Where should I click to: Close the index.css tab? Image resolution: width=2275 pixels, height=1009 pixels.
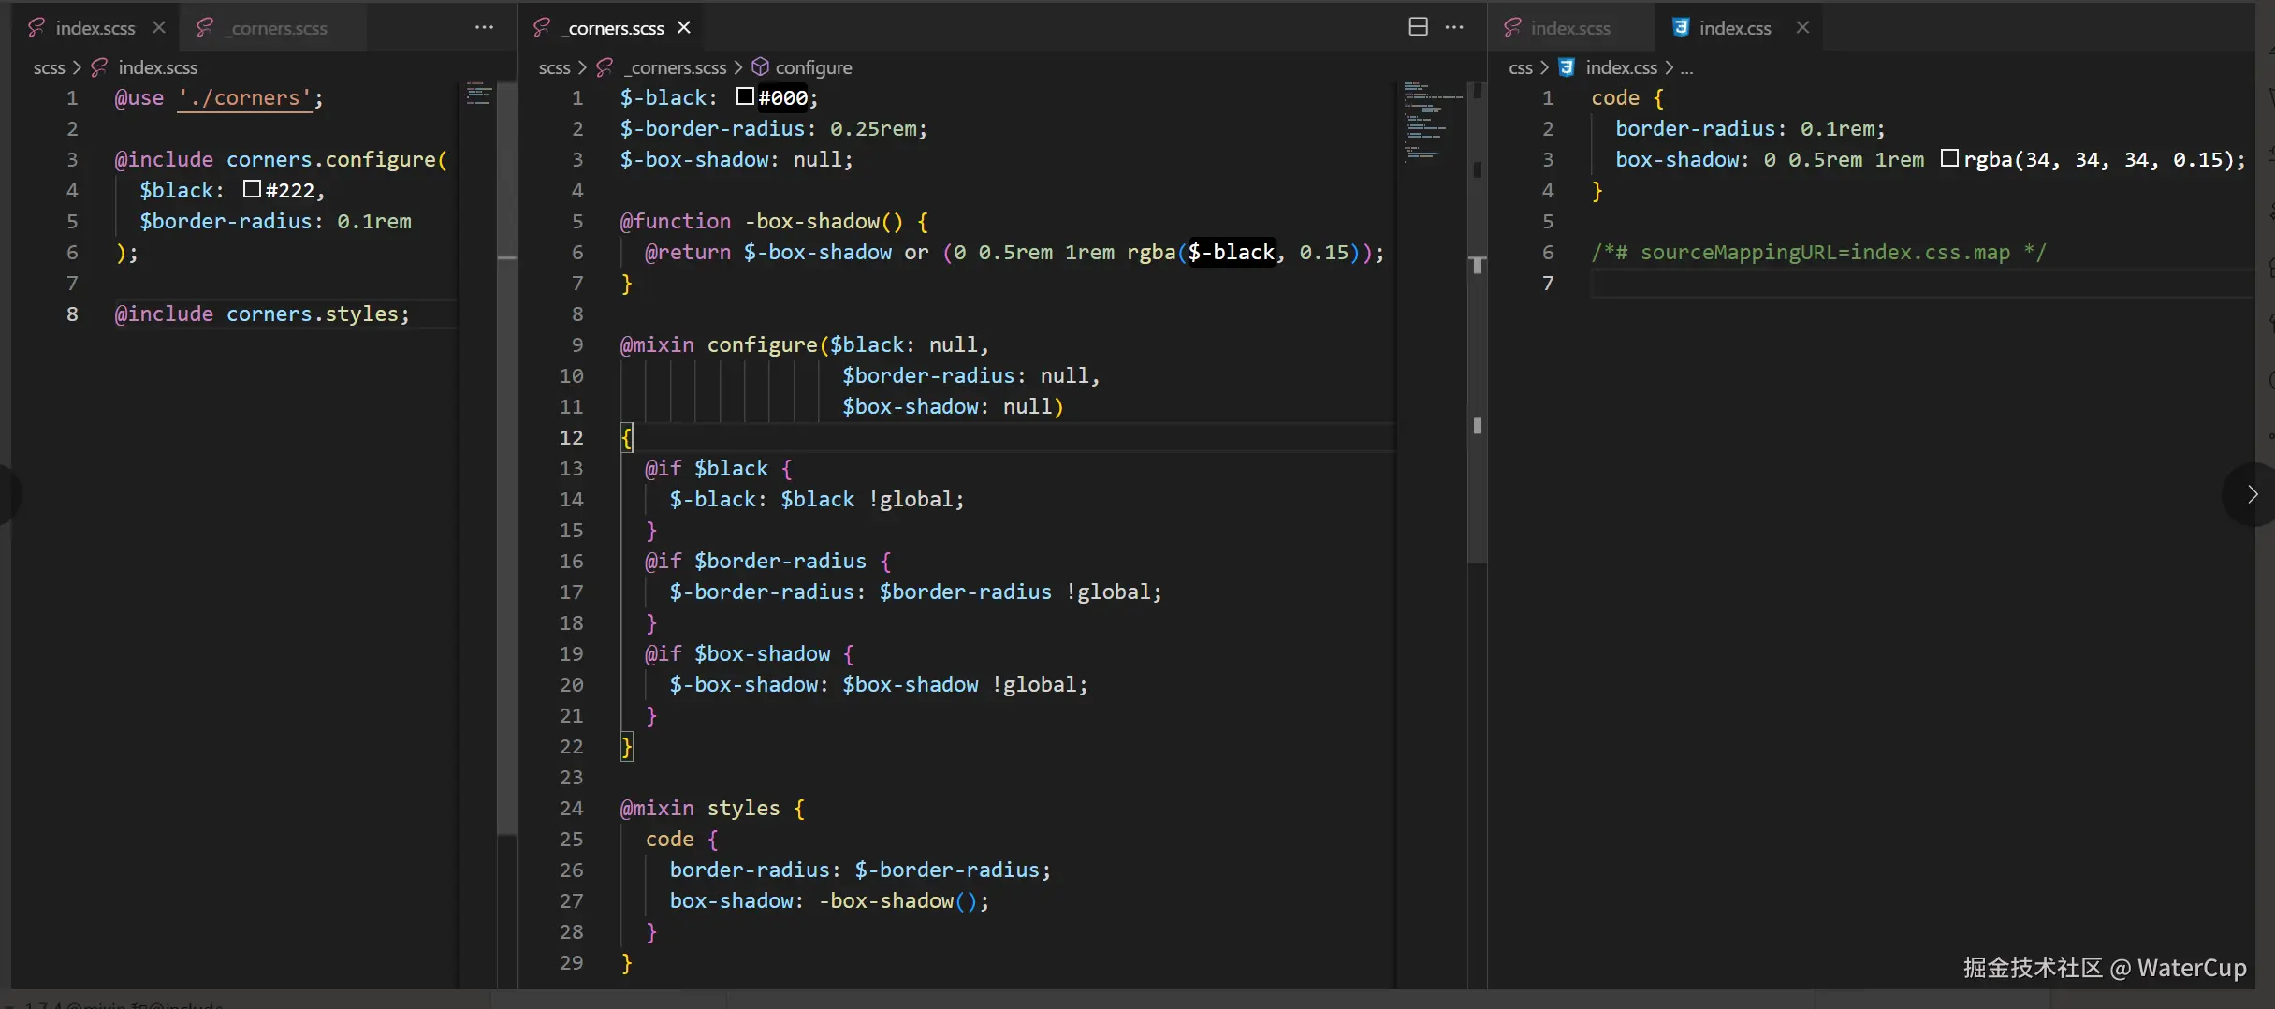pyautogui.click(x=1802, y=27)
